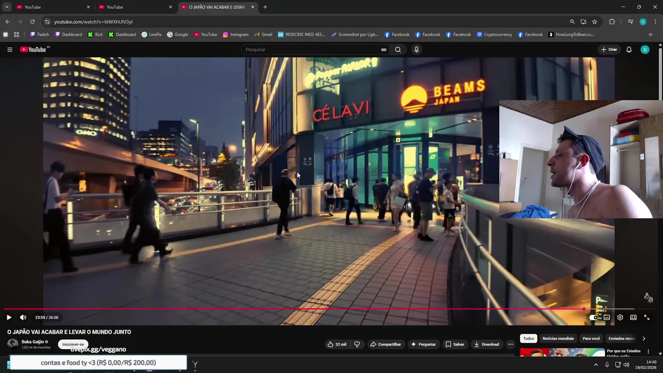The height and width of the screenshot is (373, 663).
Task: Open menu for Por que os Estados video
Action: [648, 352]
